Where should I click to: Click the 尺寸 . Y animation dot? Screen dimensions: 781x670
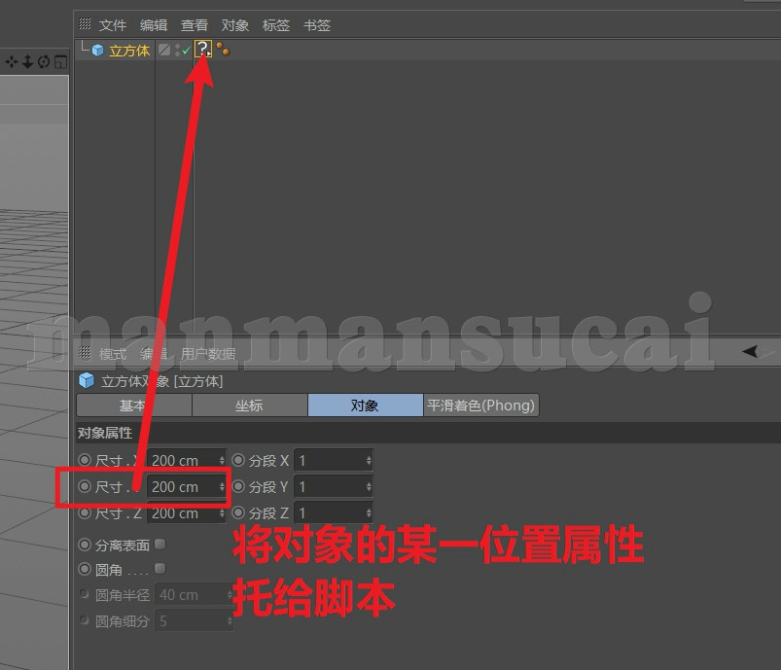(x=85, y=486)
